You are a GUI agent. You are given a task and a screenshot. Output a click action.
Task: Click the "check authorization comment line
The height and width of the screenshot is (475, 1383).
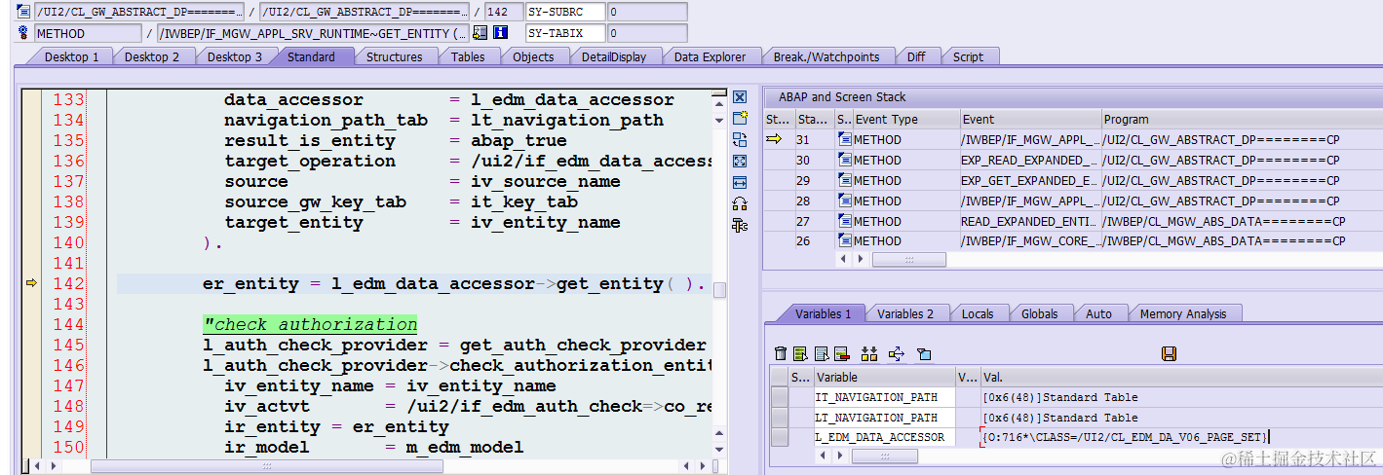pyautogui.click(x=310, y=324)
